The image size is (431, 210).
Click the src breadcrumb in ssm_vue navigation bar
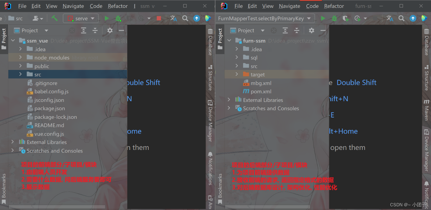[16, 18]
